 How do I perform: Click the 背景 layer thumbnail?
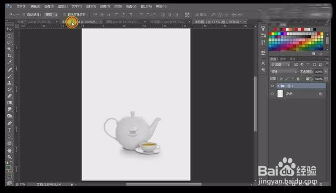280,94
